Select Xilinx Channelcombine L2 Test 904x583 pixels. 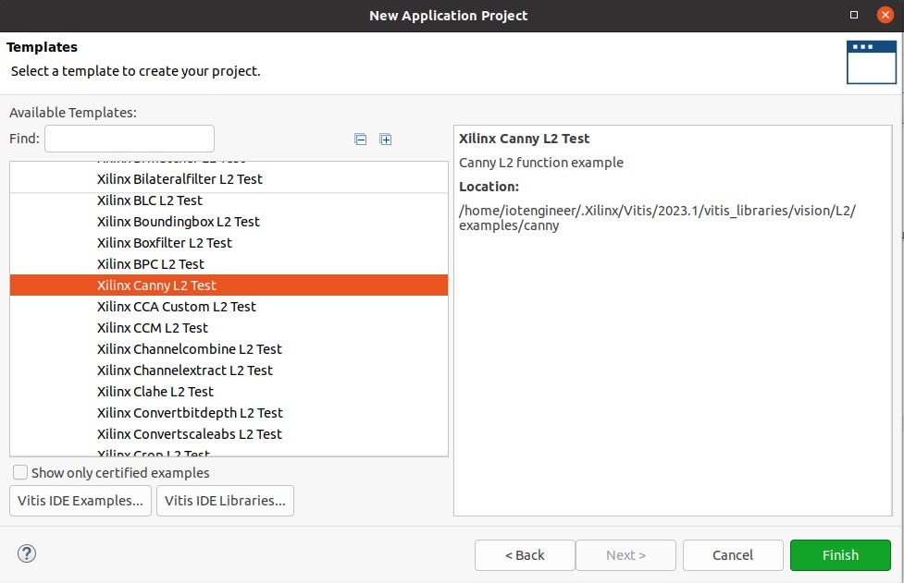coord(189,349)
